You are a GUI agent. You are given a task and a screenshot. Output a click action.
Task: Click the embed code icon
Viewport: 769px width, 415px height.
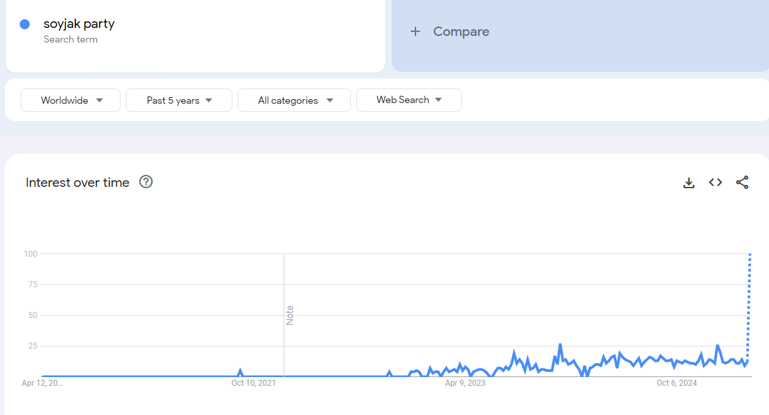(x=716, y=182)
